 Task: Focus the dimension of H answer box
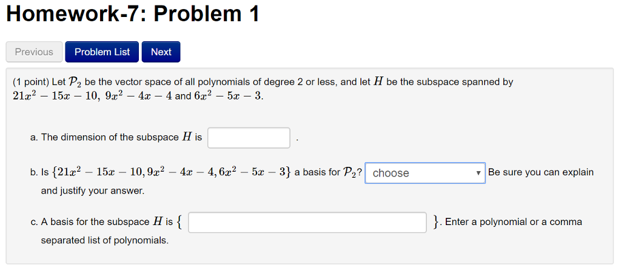(249, 138)
